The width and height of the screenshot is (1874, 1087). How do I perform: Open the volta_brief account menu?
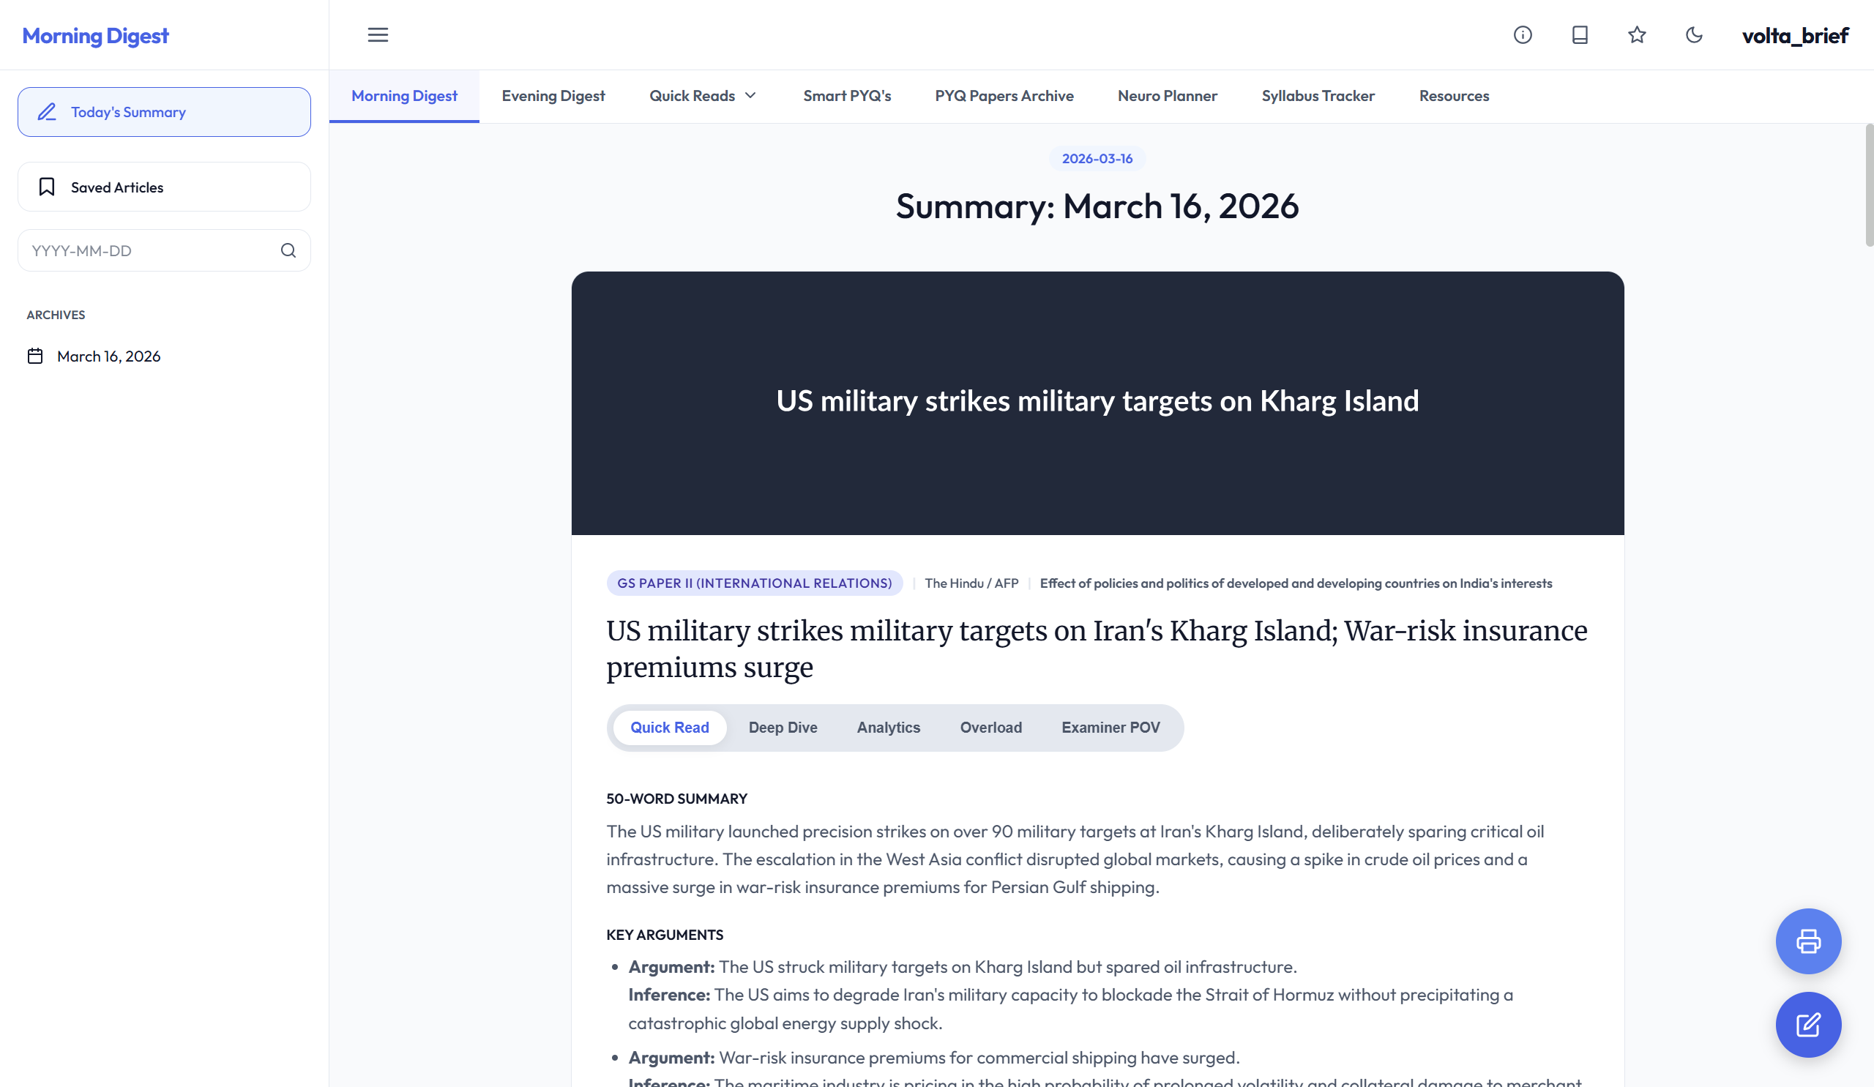point(1794,36)
